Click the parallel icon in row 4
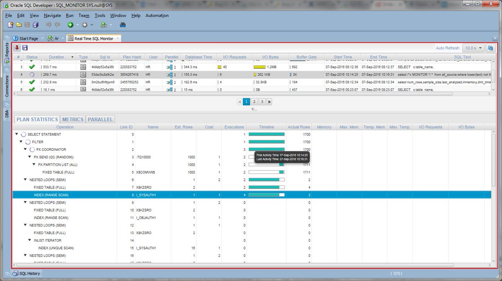502x281 pixels. pyautogui.click(x=169, y=75)
